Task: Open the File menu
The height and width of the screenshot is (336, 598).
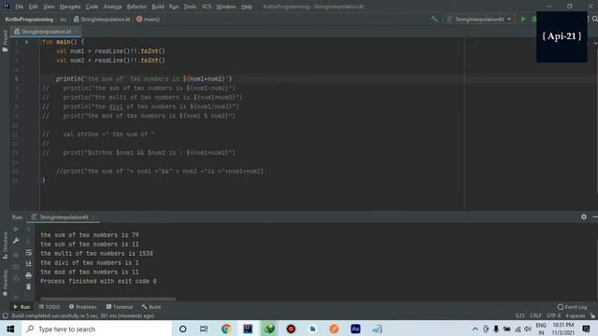Action: [x=19, y=7]
